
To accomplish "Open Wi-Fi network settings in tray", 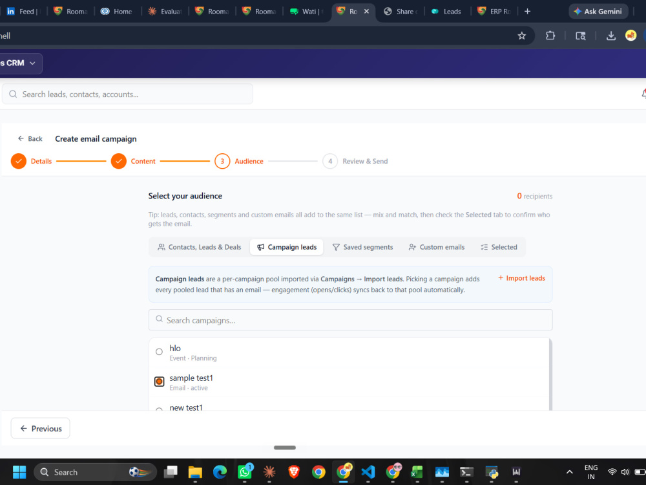I will [x=612, y=472].
